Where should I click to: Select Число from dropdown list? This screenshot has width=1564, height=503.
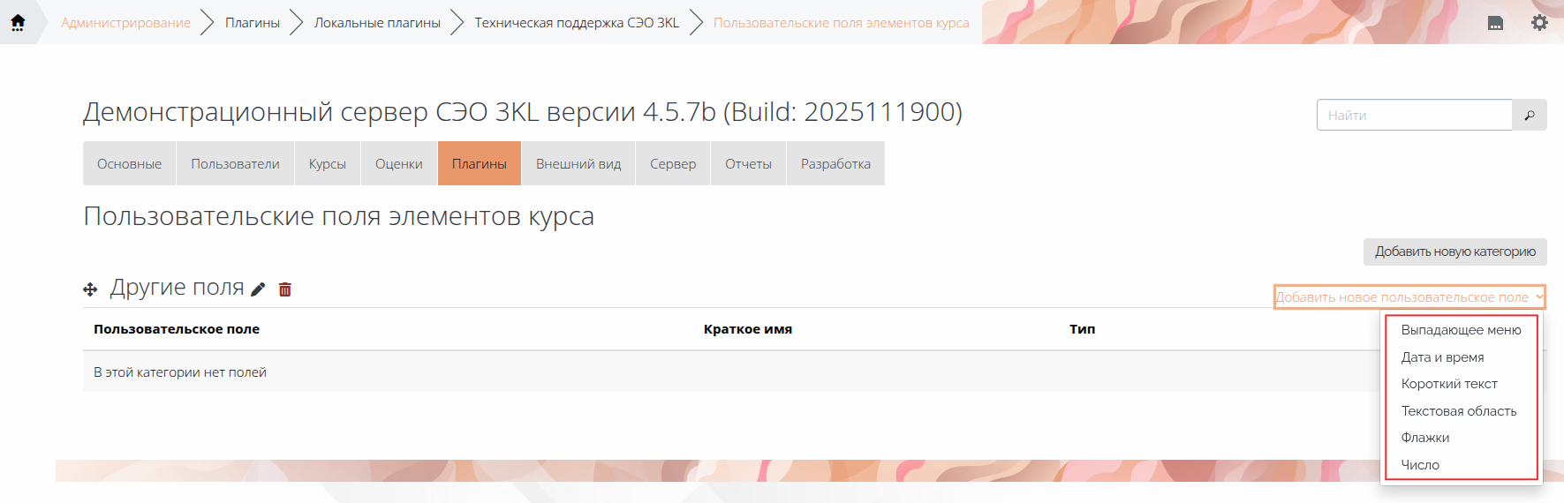point(1420,465)
